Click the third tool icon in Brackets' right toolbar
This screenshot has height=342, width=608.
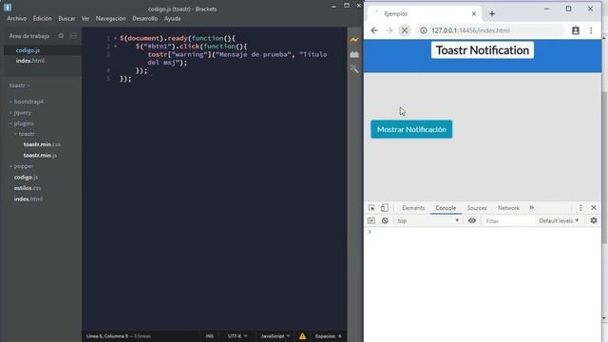tap(354, 69)
